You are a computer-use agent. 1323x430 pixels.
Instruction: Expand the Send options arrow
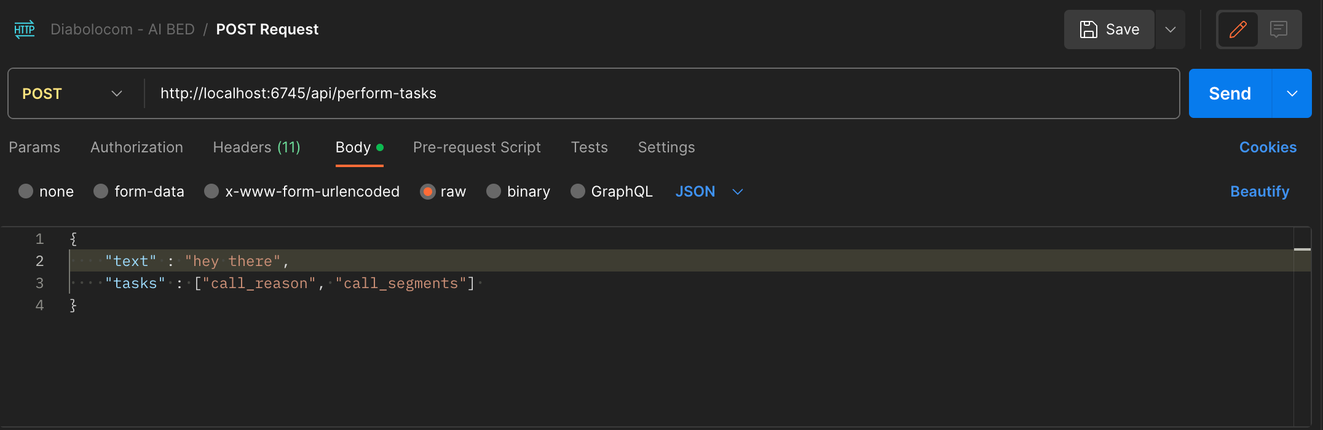point(1292,93)
